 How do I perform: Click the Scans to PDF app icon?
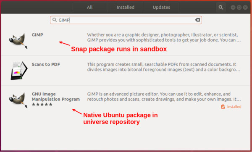click(x=19, y=71)
